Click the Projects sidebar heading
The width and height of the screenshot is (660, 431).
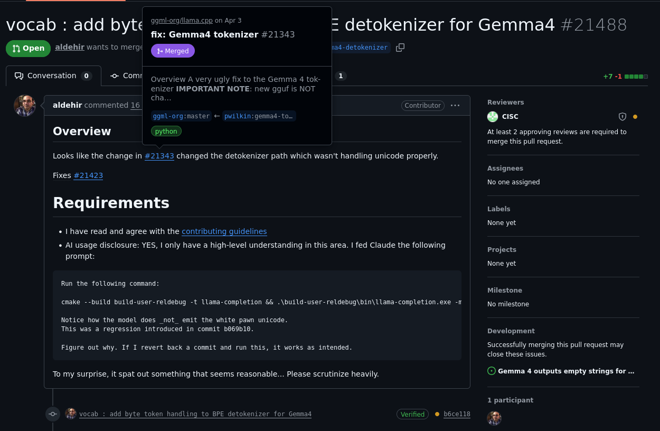(502, 250)
